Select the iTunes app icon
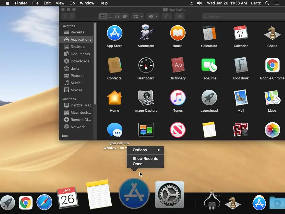The image size is (285, 214). (178, 98)
